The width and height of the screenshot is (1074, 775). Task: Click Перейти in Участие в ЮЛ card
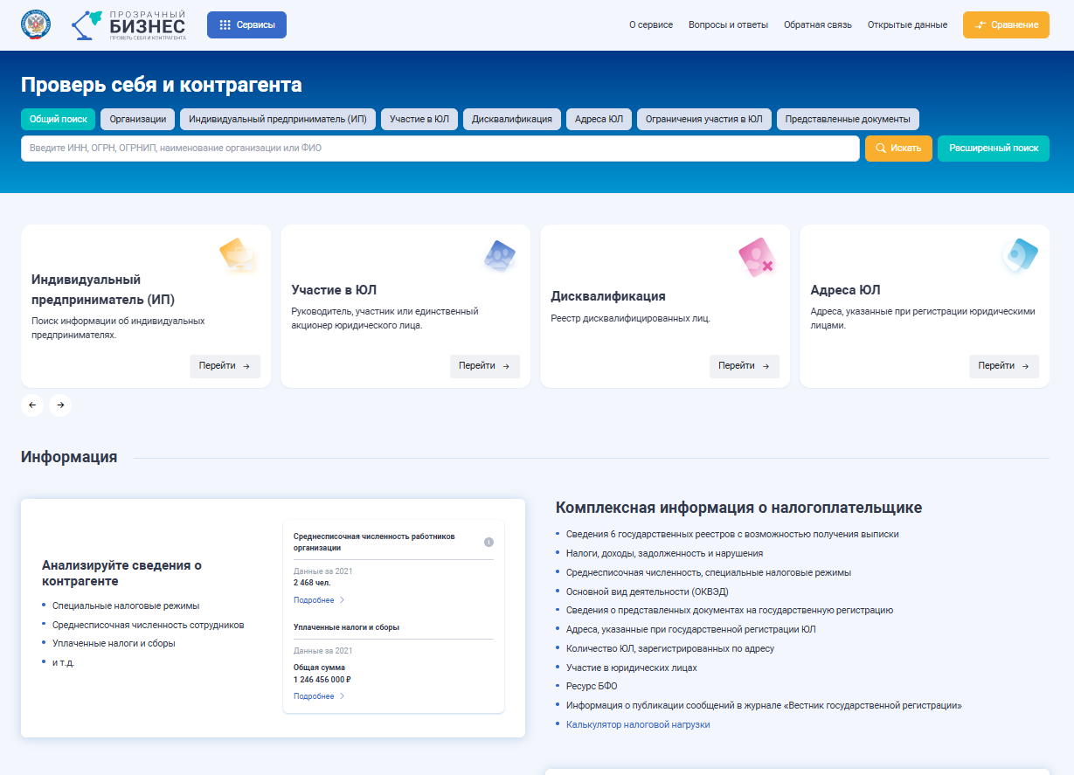coord(485,366)
